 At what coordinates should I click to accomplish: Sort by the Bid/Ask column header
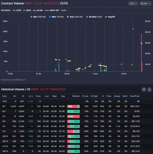click(76, 96)
